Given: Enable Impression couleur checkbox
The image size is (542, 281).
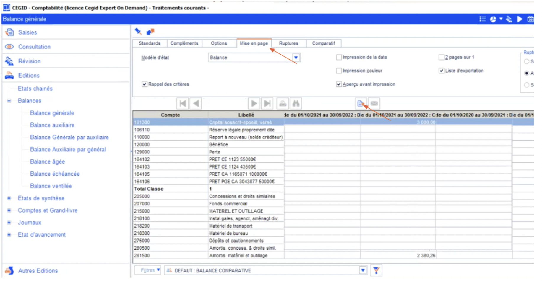Looking at the screenshot, I should click(x=339, y=71).
